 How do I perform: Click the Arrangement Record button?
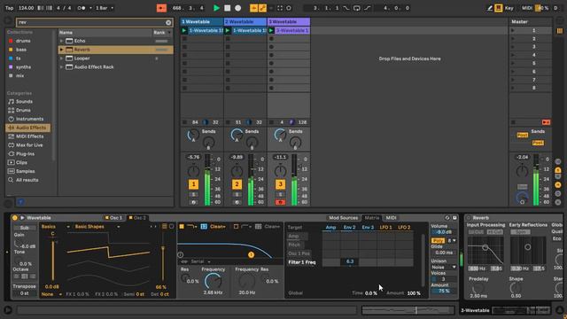tap(238, 8)
